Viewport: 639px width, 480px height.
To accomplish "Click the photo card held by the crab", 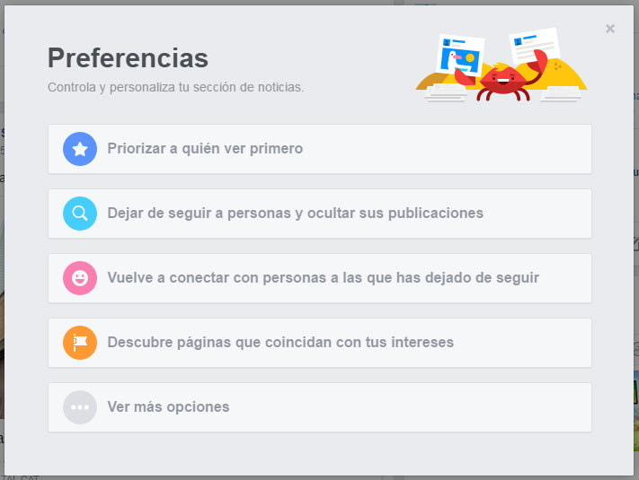I will [459, 57].
